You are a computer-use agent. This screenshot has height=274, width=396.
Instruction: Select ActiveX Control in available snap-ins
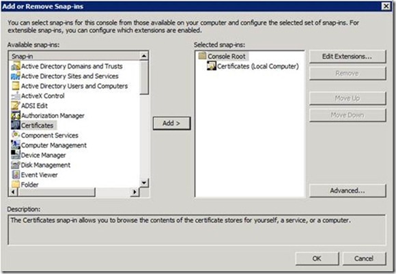[43, 96]
